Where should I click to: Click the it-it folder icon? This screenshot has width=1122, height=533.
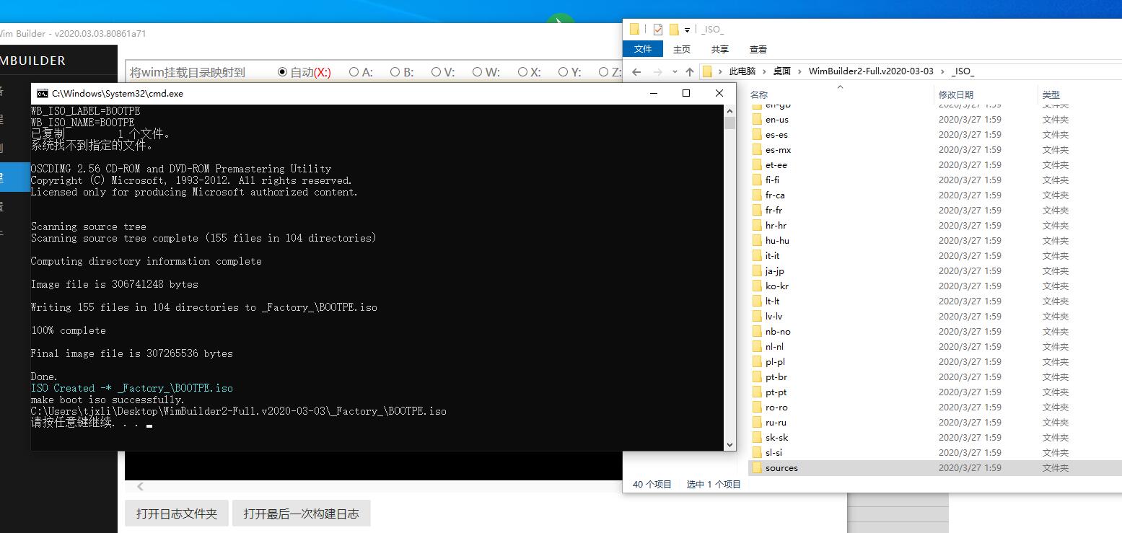tap(757, 256)
